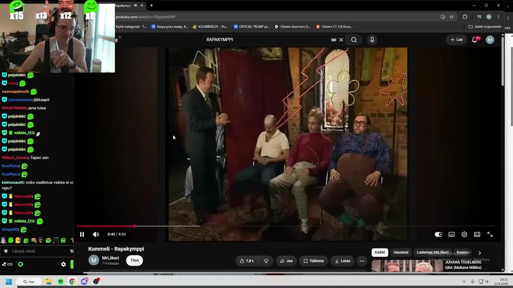Screen dimensions: 513x288
Task: Open Kaspa price today bookmark
Action: tap(170, 27)
